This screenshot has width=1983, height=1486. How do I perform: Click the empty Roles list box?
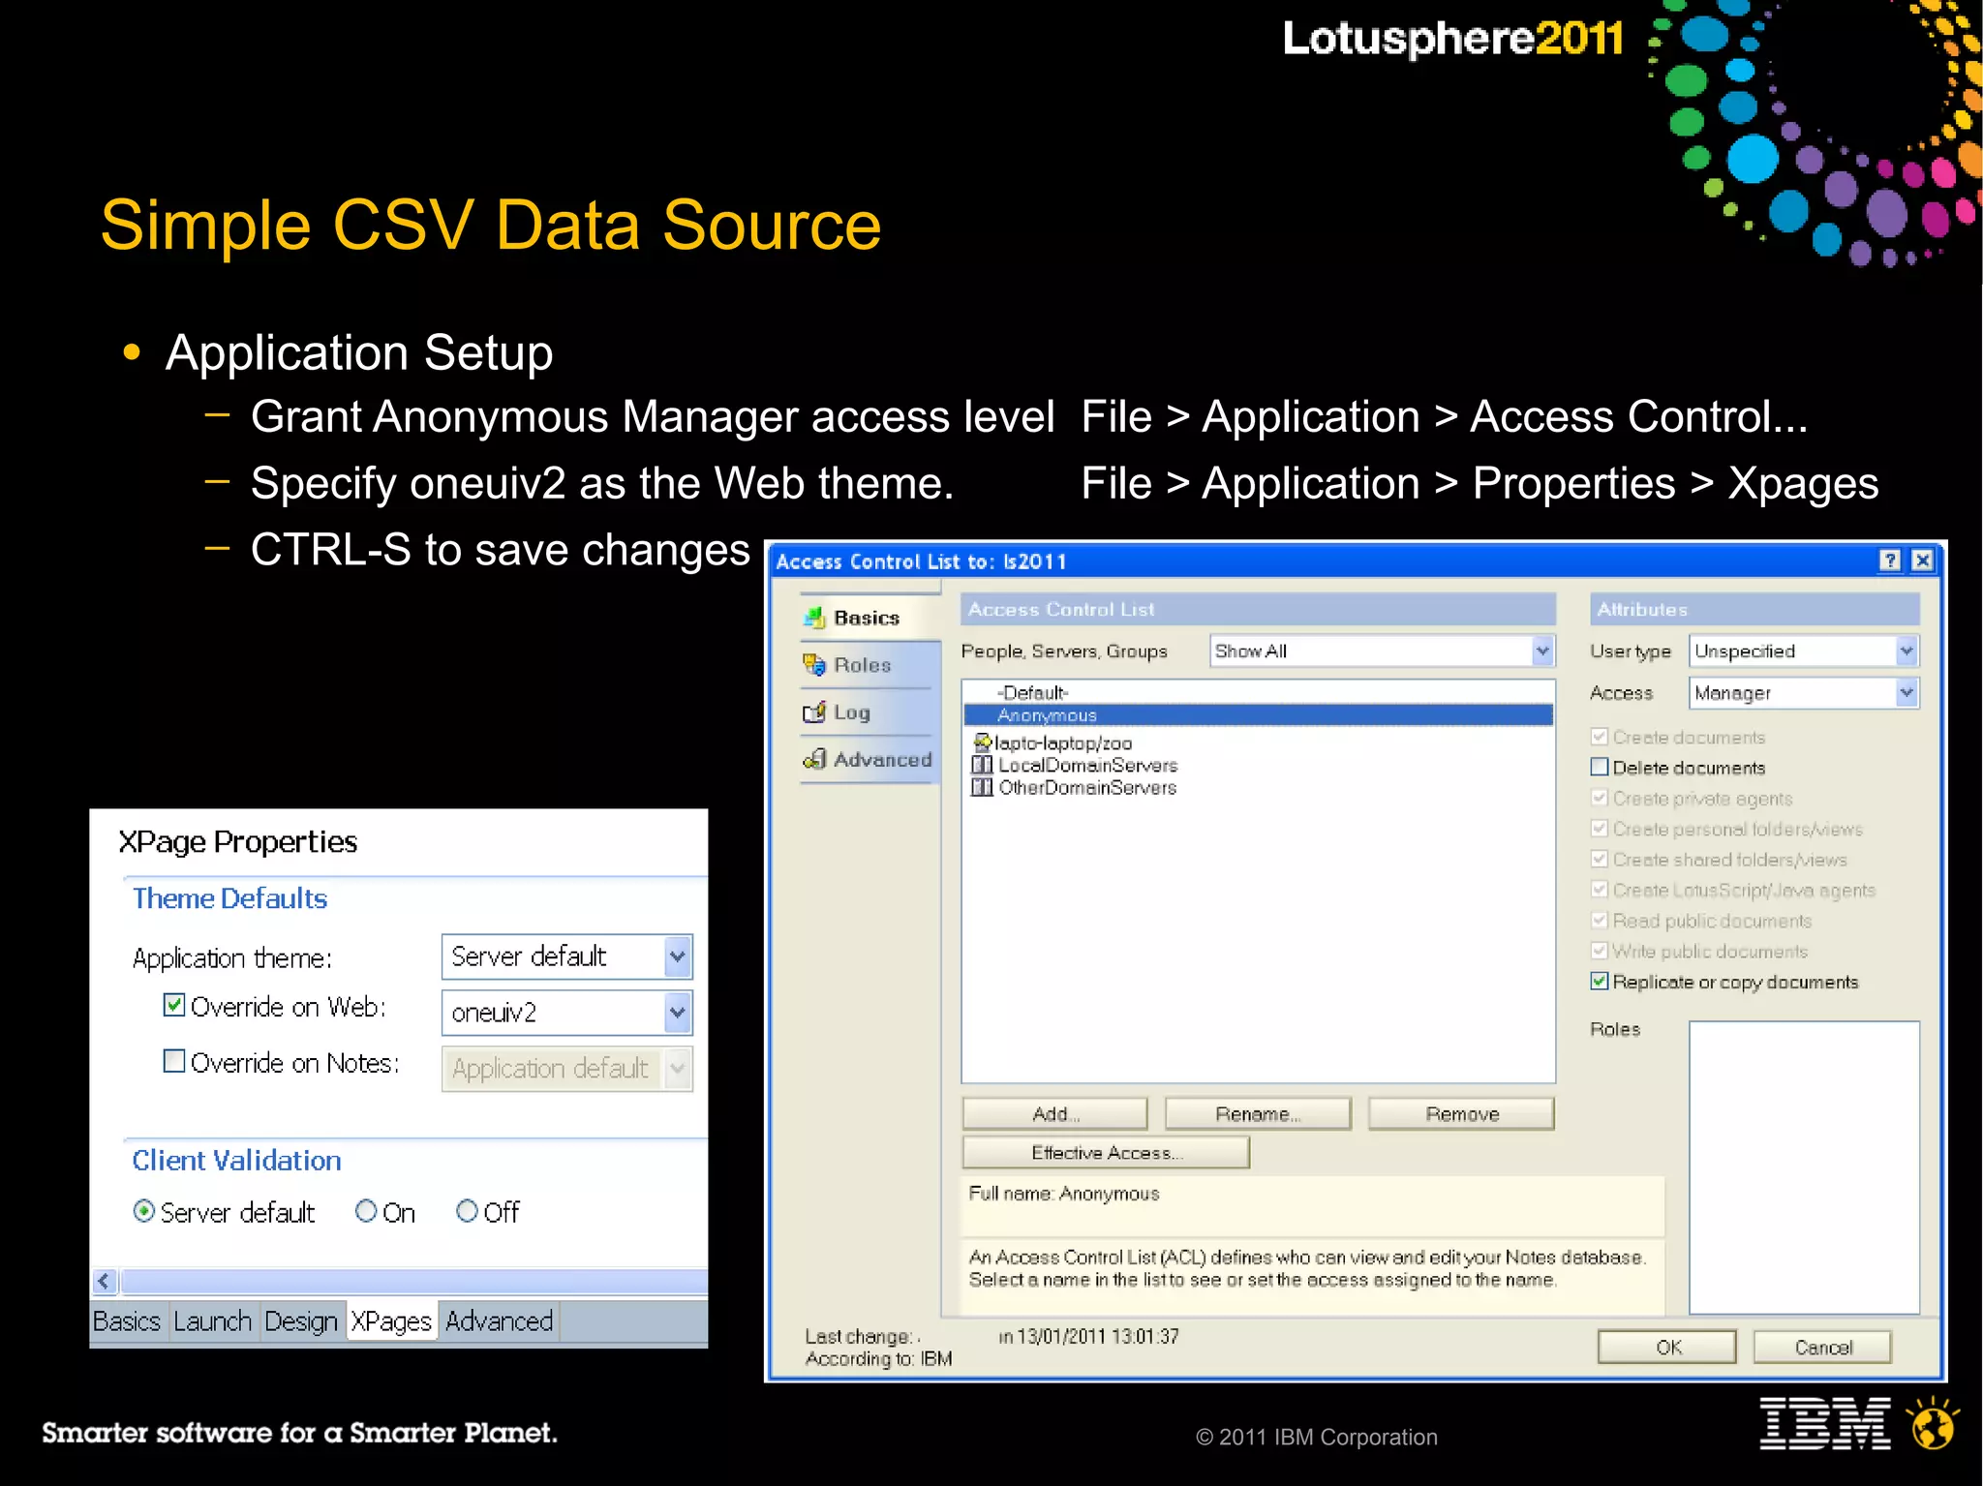[1804, 1167]
